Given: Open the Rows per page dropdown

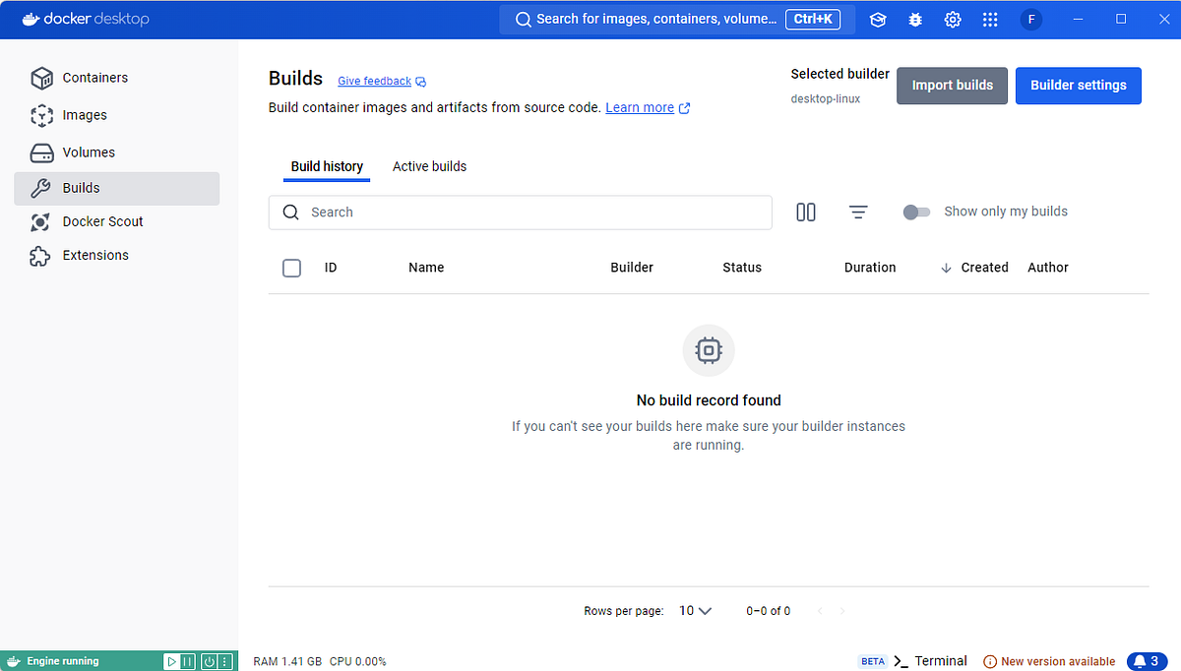Looking at the screenshot, I should (x=695, y=610).
